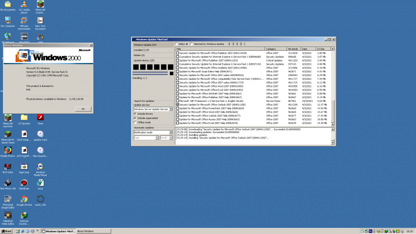Sort updates by Date column header
Viewport: 416px width, 234px height.
tap(308, 49)
